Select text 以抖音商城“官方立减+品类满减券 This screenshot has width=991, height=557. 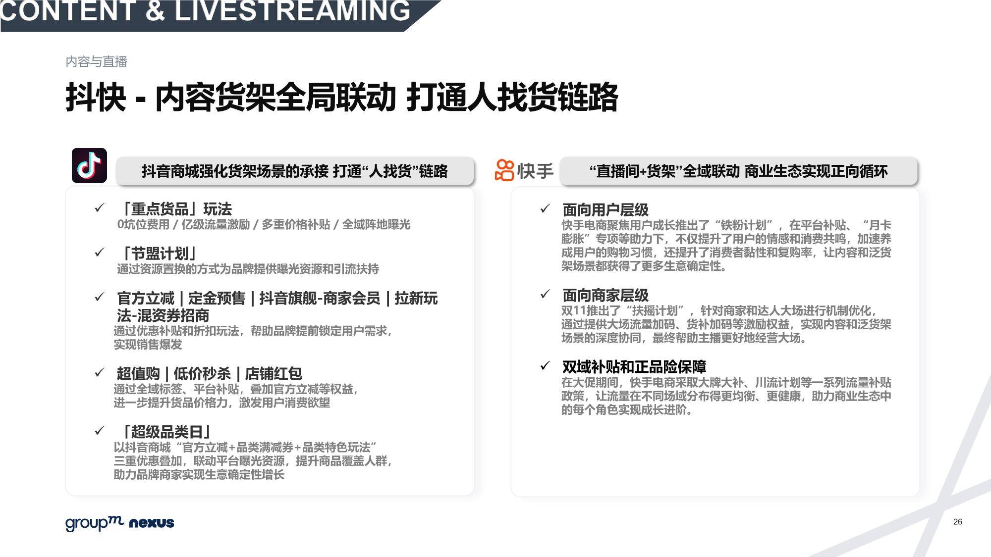point(245,448)
